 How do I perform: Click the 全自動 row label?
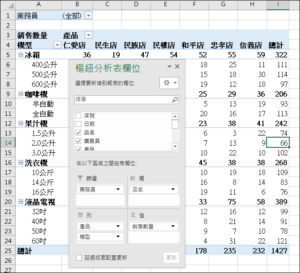tap(43, 114)
